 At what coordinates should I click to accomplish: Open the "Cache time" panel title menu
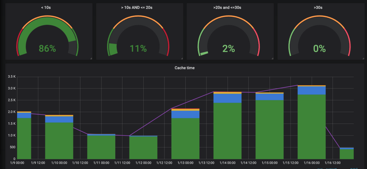[184, 68]
